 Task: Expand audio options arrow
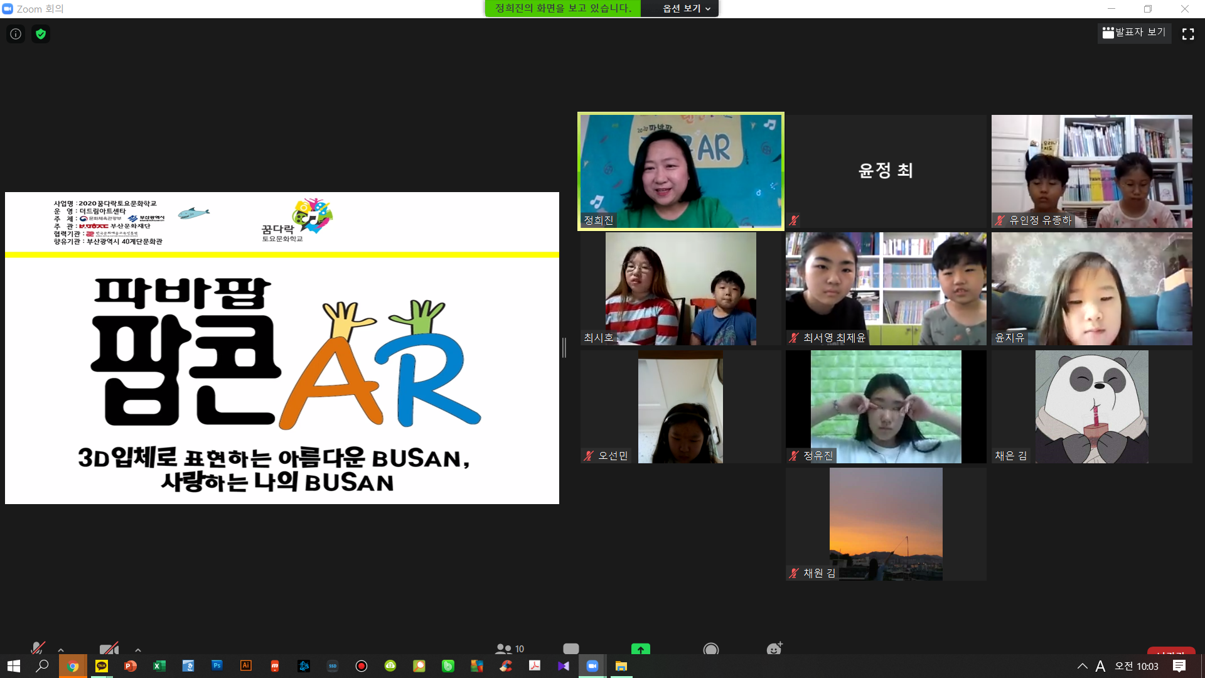[61, 650]
